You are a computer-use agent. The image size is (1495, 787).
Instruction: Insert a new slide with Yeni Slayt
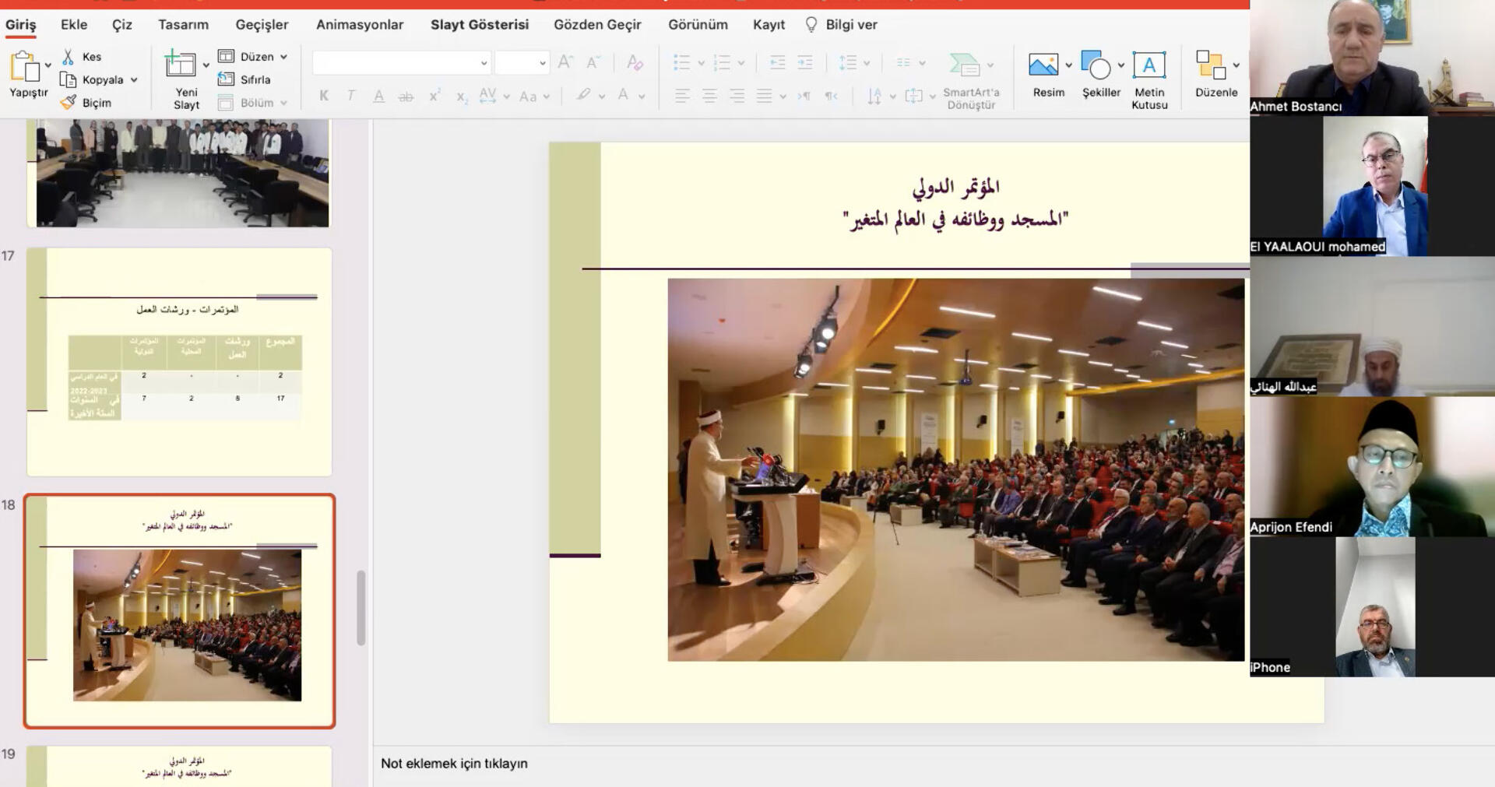(x=181, y=64)
